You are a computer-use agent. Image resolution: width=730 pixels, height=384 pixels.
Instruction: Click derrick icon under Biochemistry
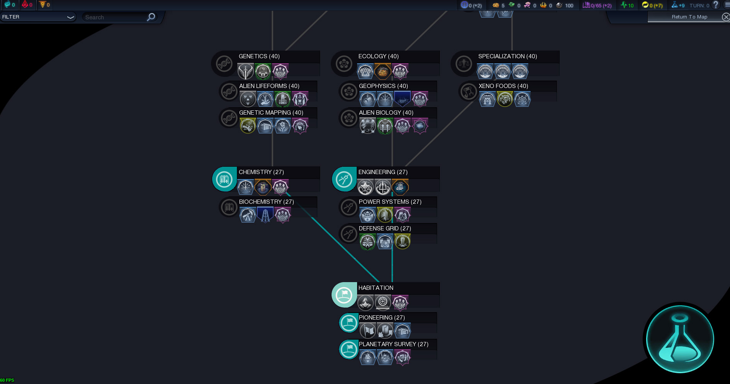click(x=265, y=215)
